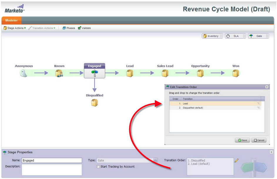Click the pencil icon to edit transition order

point(236,161)
